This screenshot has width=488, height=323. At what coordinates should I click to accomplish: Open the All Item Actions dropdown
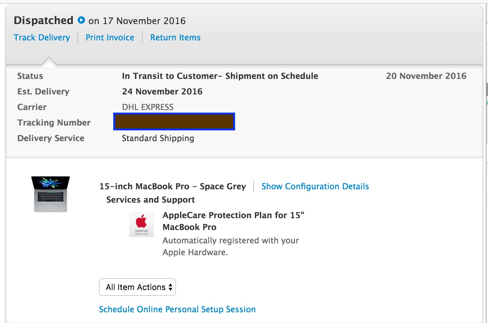point(137,287)
